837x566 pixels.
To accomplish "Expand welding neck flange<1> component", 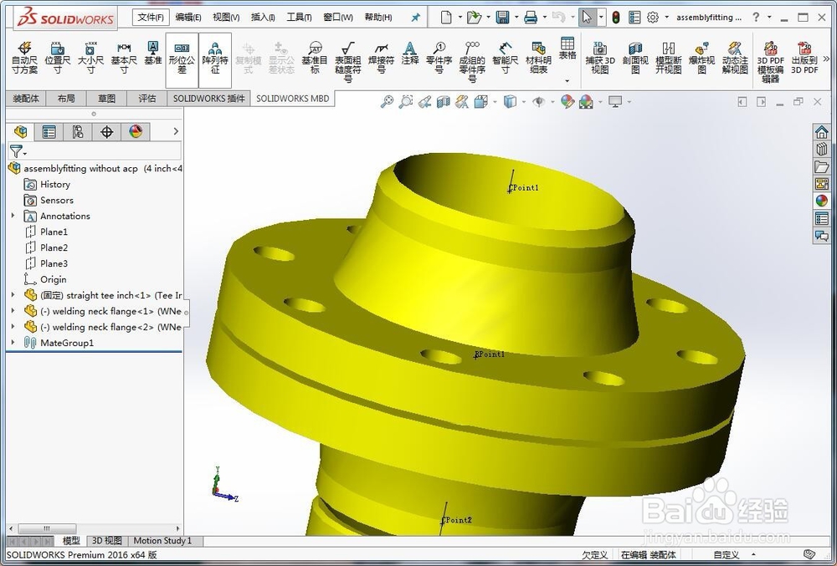I will tap(13, 311).
